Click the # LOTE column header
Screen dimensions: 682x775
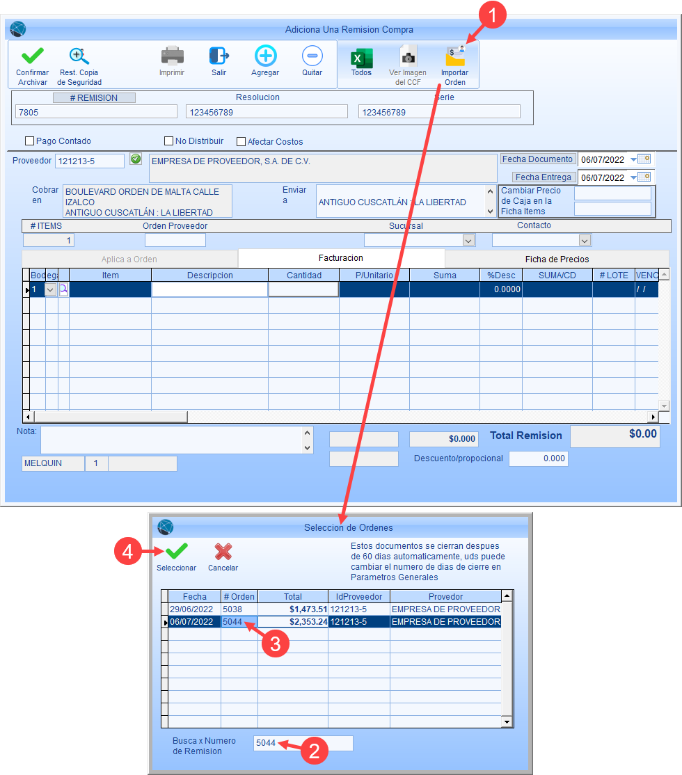click(614, 275)
